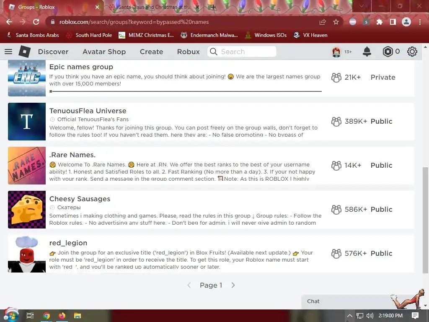The image size is (429, 322).
Task: Go forward with the browser forward arrow
Action: coord(23,22)
